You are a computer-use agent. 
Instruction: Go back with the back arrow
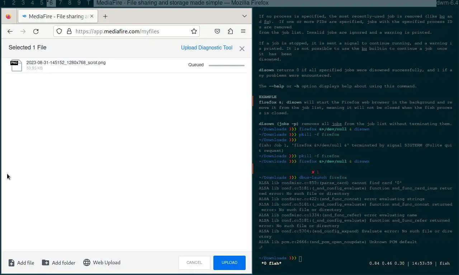tap(10, 32)
